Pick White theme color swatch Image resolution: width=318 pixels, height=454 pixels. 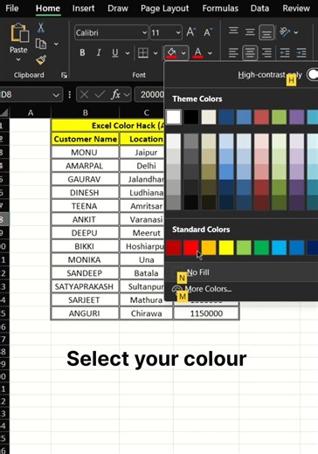pyautogui.click(x=174, y=117)
